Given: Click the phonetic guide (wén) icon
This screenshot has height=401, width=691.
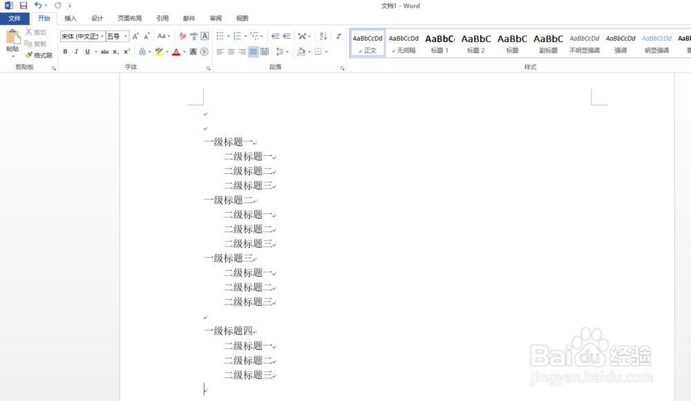Looking at the screenshot, I should [x=193, y=36].
